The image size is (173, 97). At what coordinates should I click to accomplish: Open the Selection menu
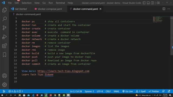(x=26, y=3)
